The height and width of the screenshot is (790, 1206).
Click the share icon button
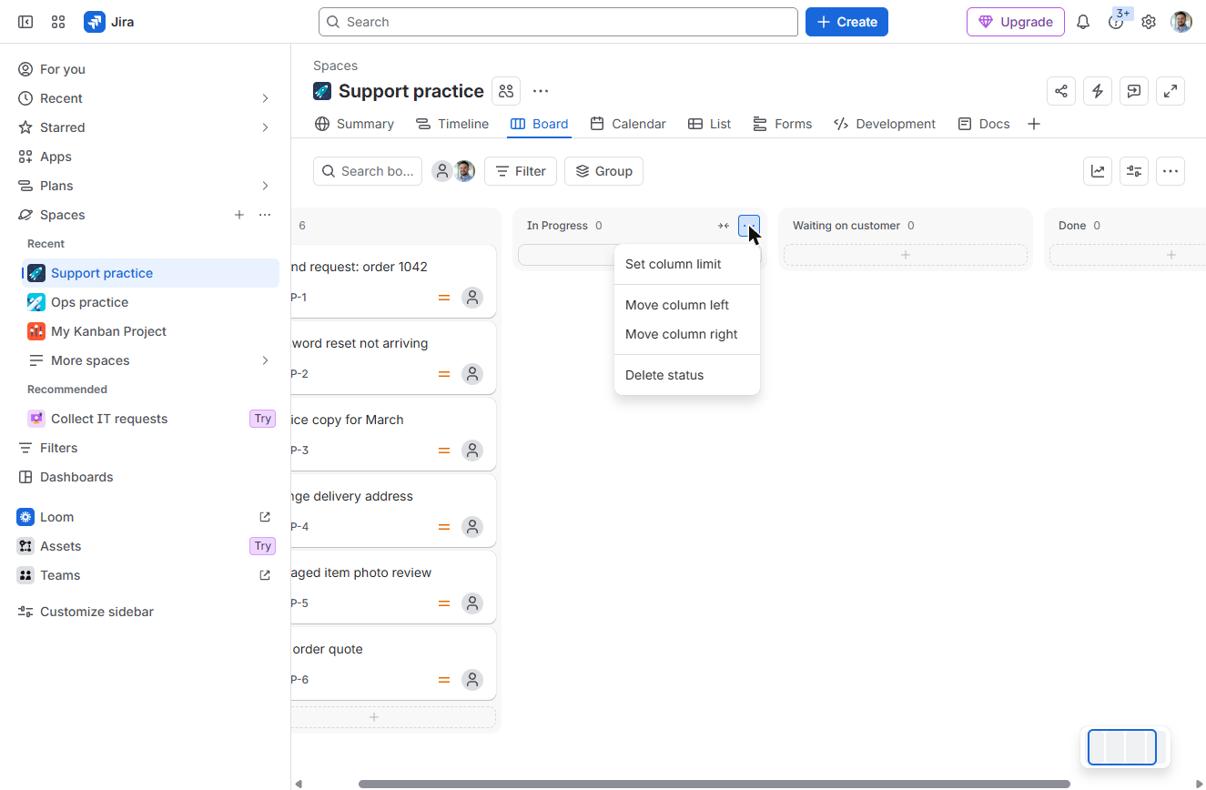[1061, 91]
